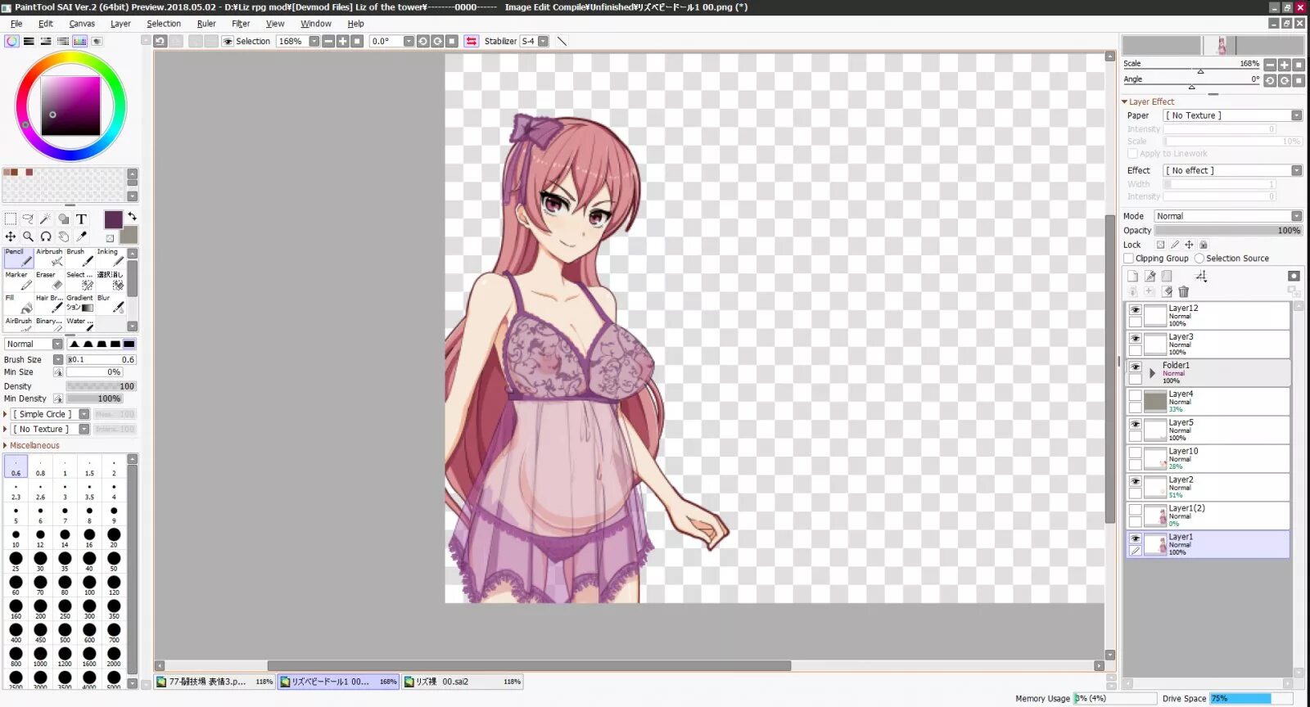1310x707 pixels.
Task: Open the rotation angle dropdown
Action: click(x=409, y=41)
